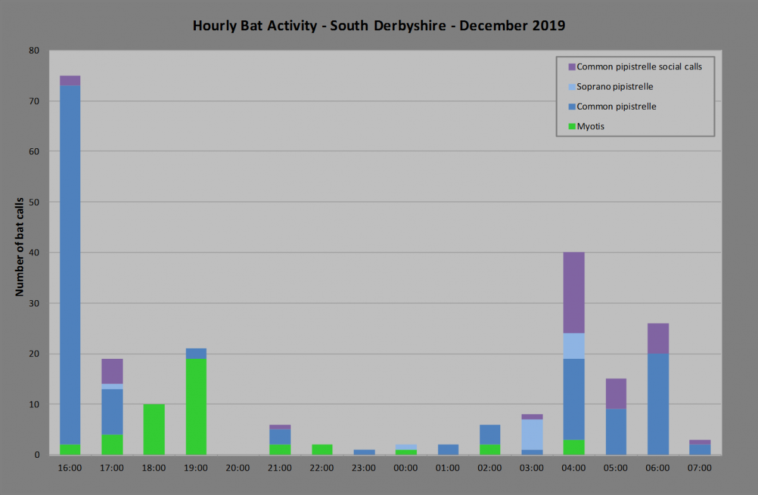Select the purple social calls segment at 04:00
This screenshot has width=758, height=495.
pyautogui.click(x=574, y=293)
